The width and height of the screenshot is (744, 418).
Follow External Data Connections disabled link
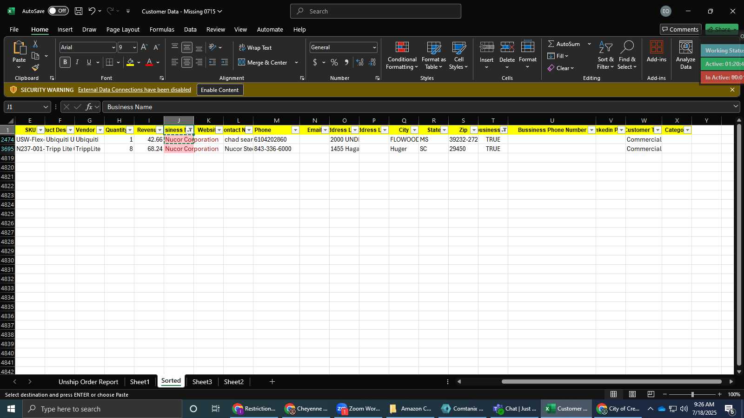(x=134, y=90)
